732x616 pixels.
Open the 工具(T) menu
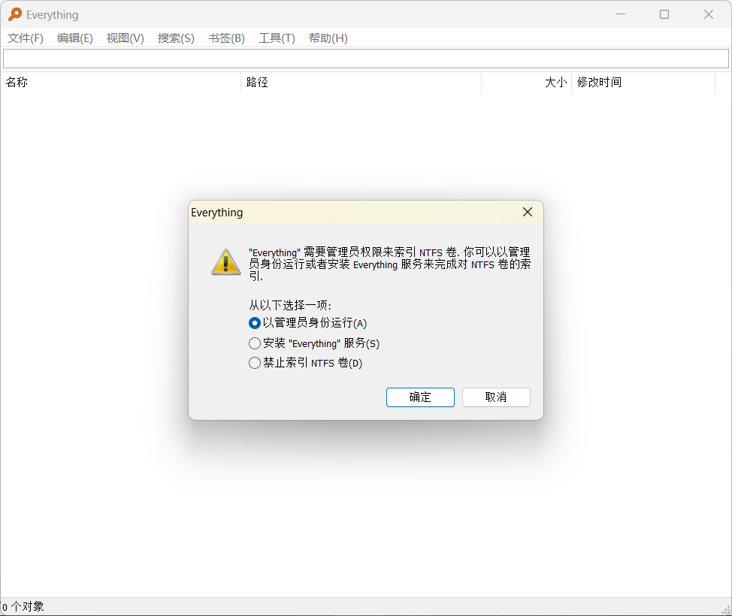click(277, 38)
